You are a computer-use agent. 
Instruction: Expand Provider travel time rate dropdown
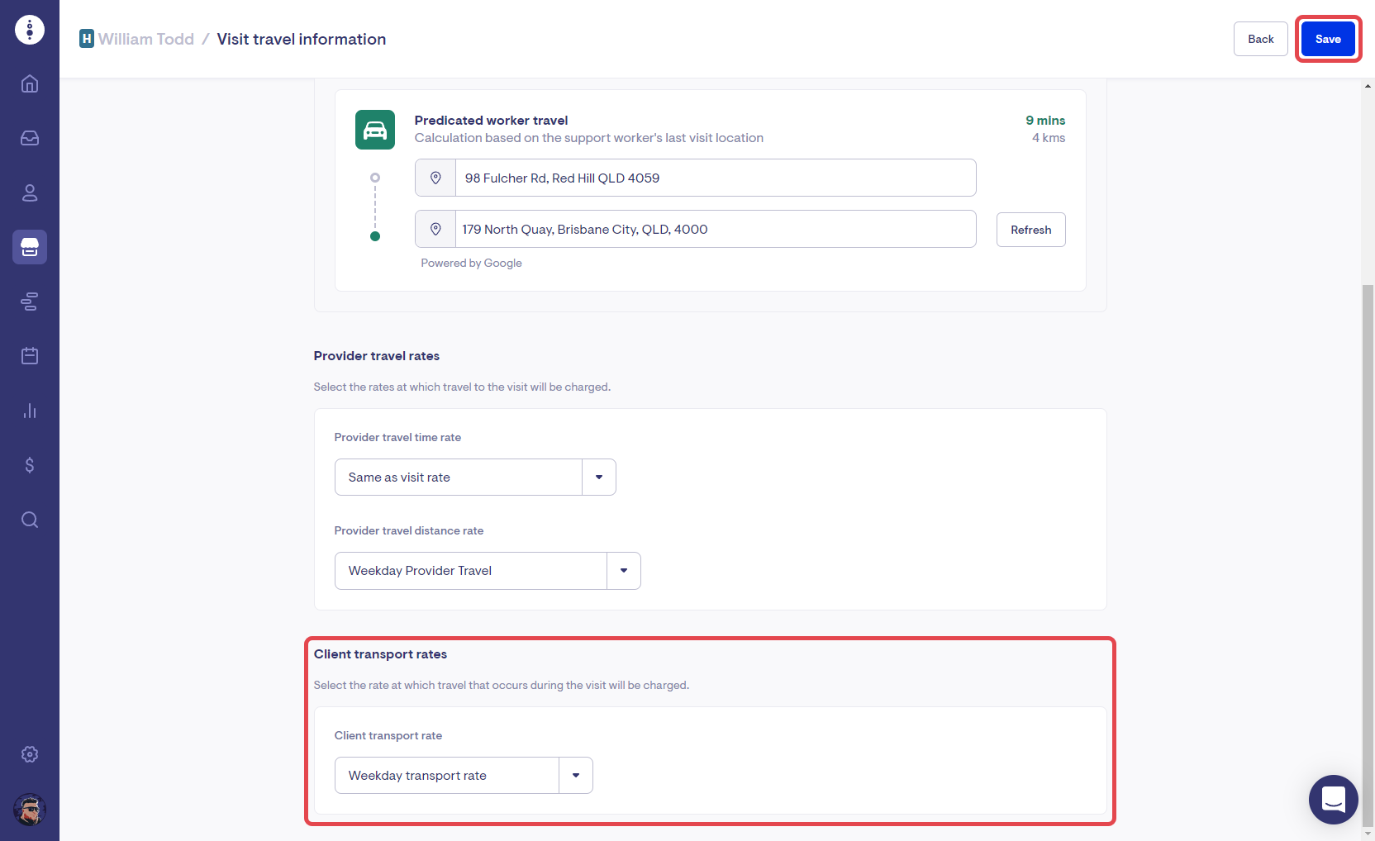(x=475, y=478)
